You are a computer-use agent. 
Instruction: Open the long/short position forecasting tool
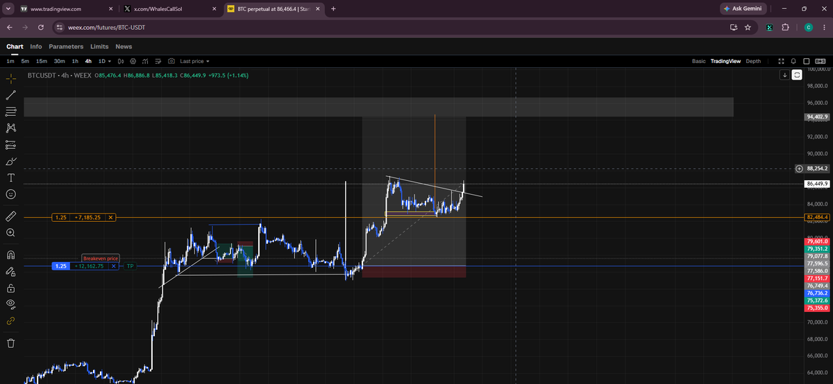[x=10, y=145]
